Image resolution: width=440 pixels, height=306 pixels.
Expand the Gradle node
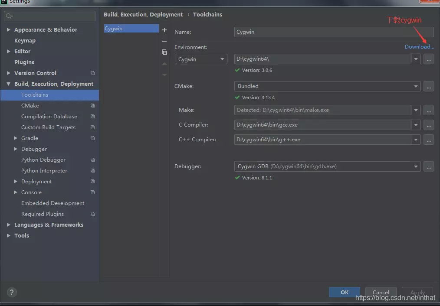[16, 138]
